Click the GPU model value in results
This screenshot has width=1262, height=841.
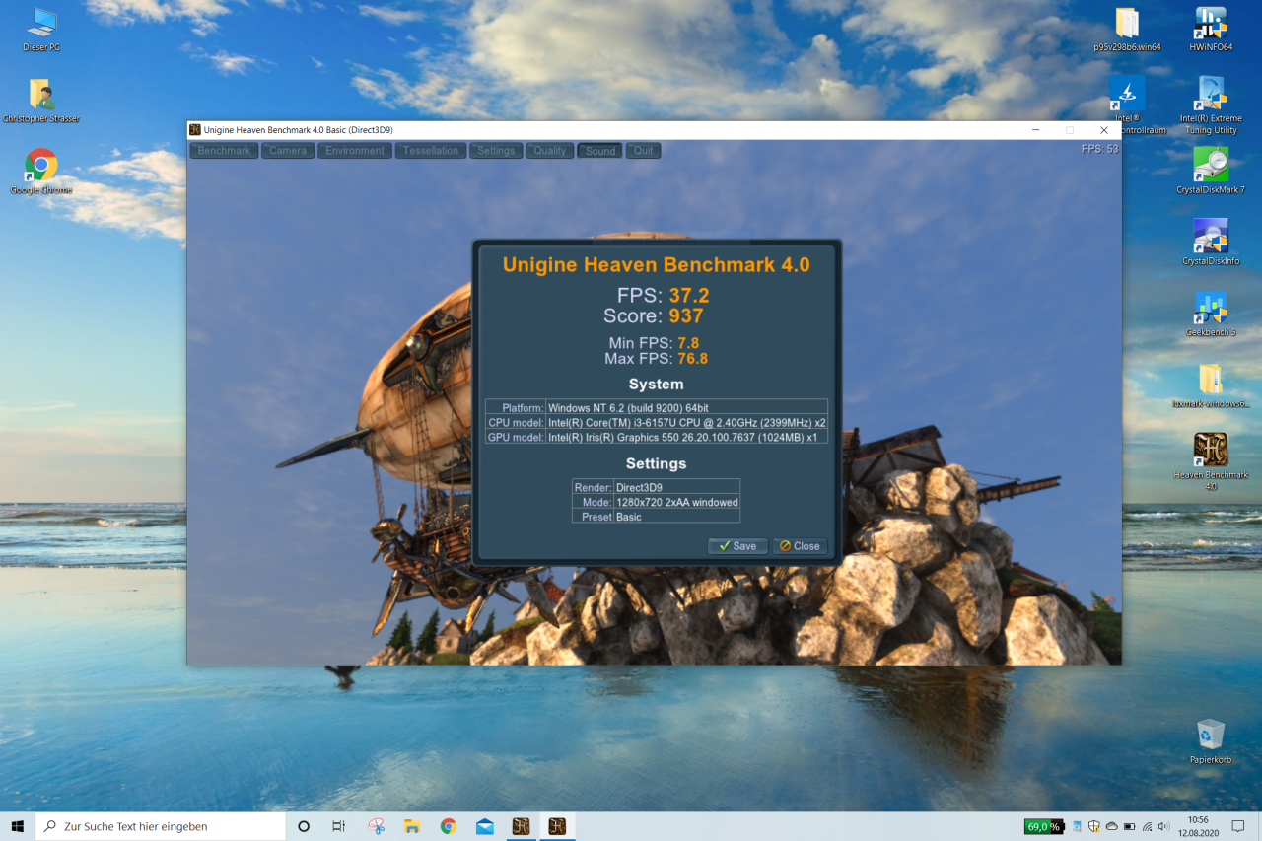pos(686,437)
